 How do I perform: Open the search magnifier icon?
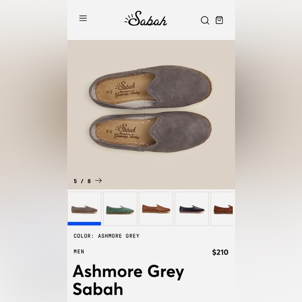(x=205, y=20)
